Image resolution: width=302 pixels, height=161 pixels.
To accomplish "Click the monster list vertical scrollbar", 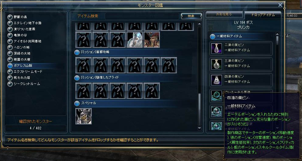I will point(199,76).
